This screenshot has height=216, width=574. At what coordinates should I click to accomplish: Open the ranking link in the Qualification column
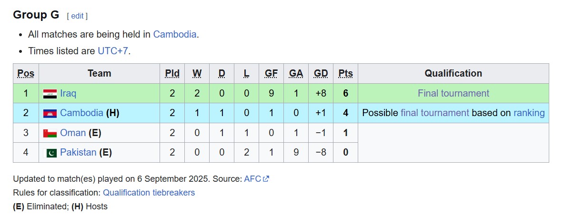point(529,113)
